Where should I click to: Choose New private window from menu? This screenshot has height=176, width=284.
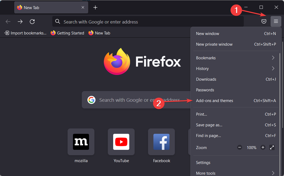[236, 44]
